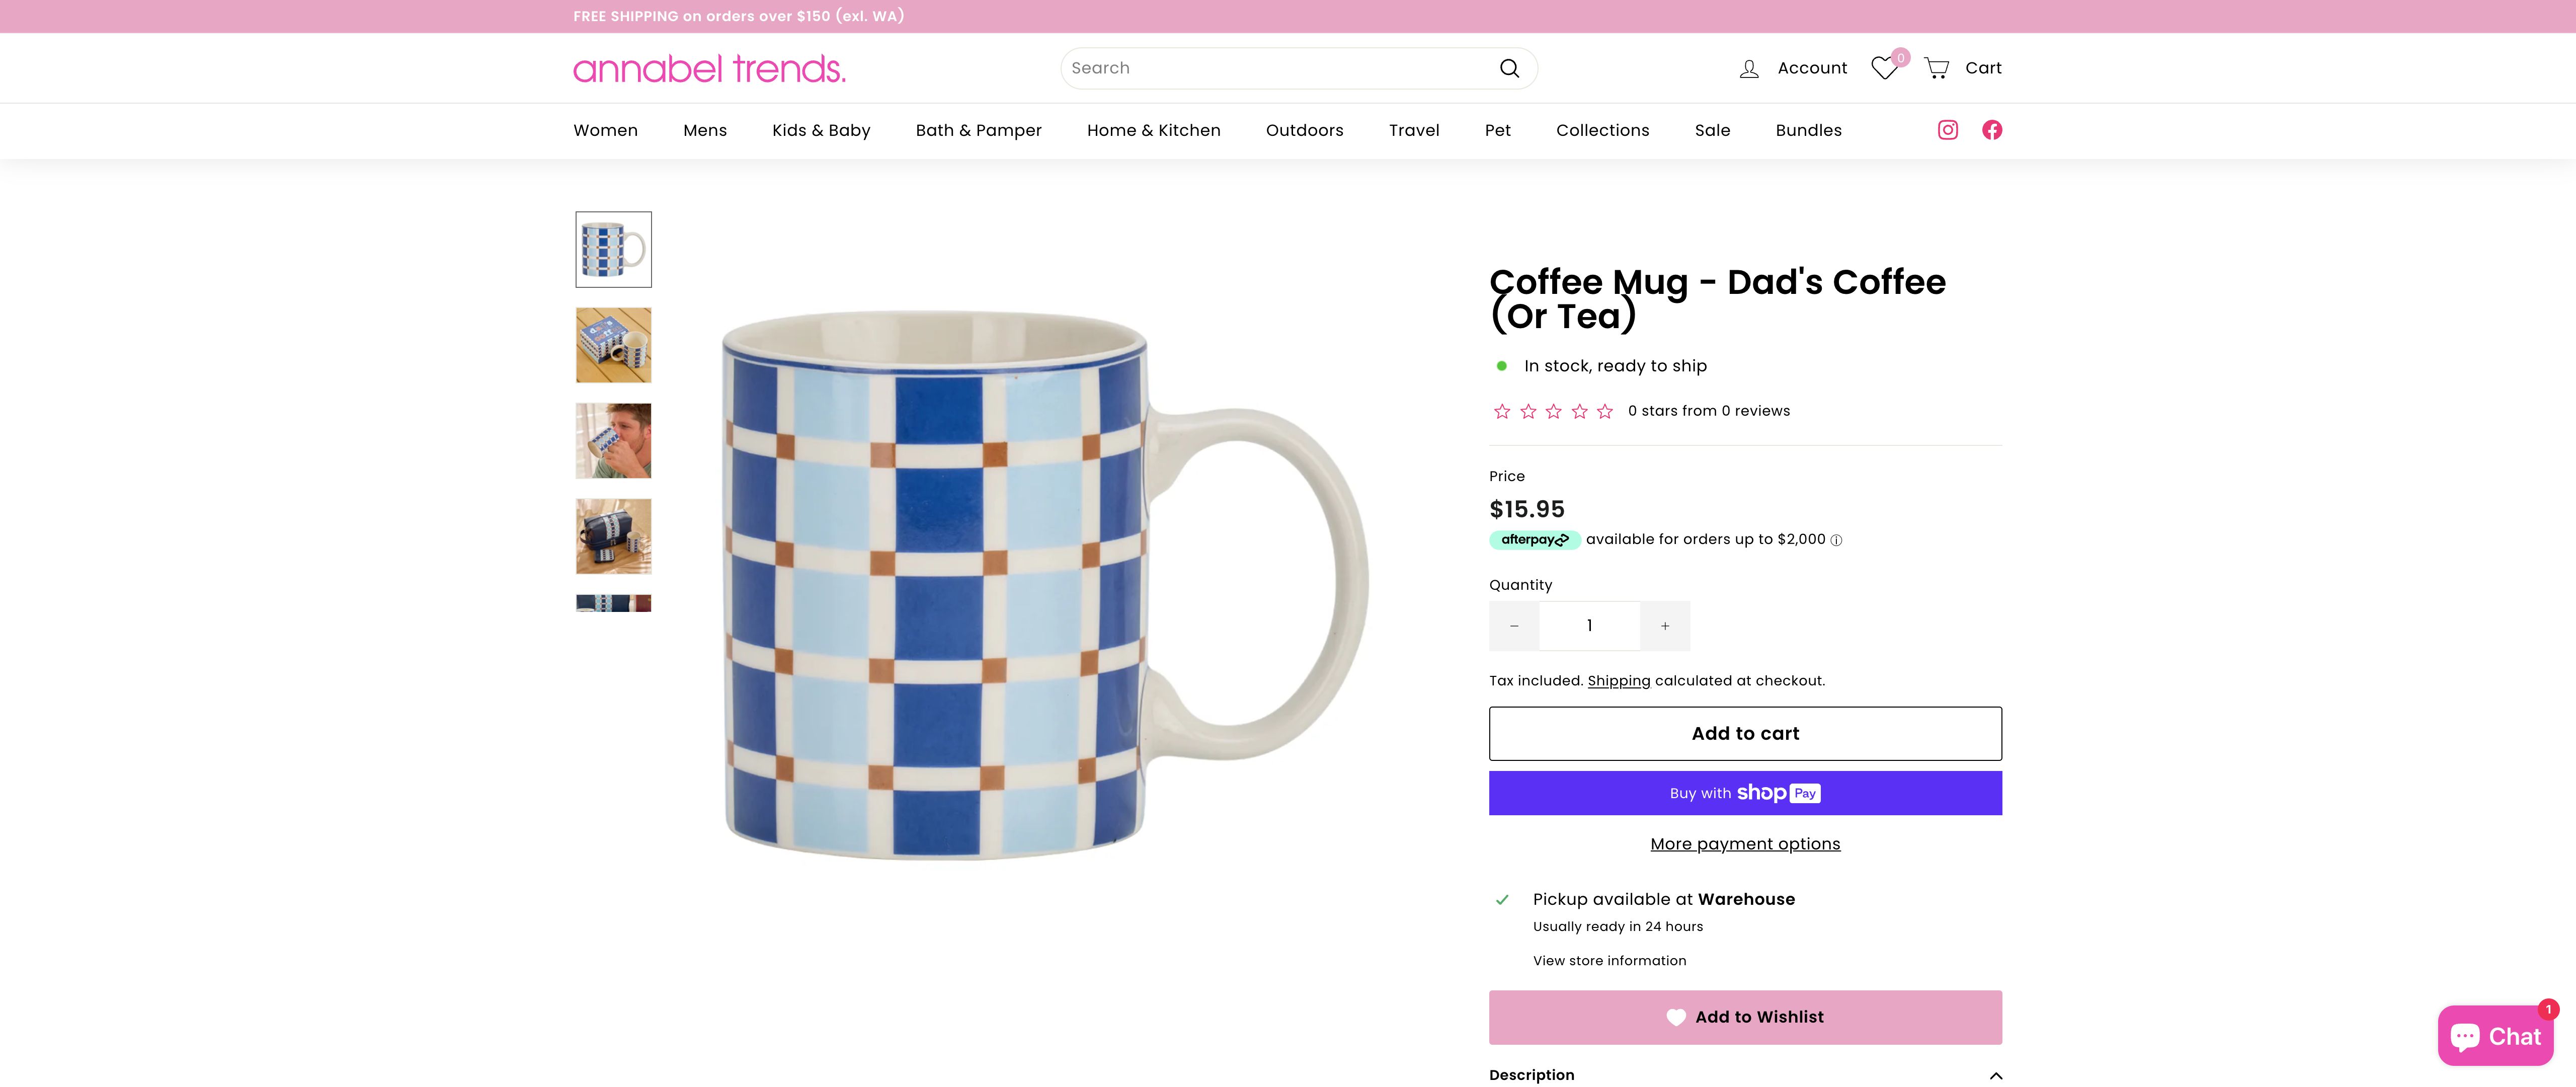Buy now with Shop Pay
The width and height of the screenshot is (2576, 1087).
pyautogui.click(x=1744, y=792)
